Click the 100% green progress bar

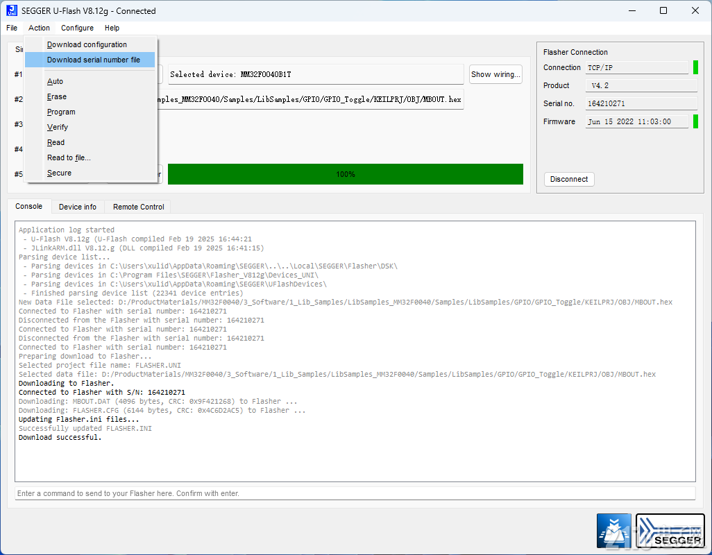[x=346, y=174]
